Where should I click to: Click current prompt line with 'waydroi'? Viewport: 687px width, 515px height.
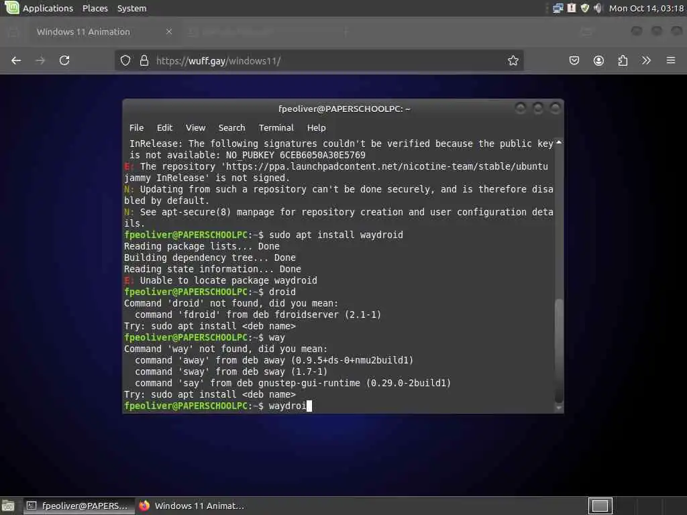tap(218, 406)
